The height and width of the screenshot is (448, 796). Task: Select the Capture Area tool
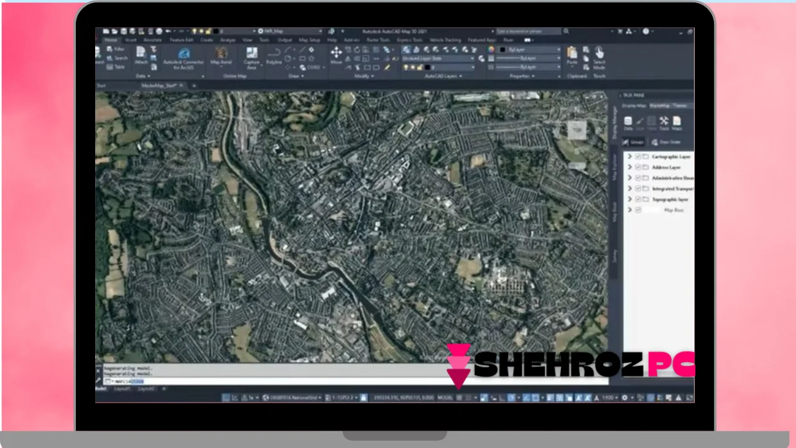click(x=251, y=57)
